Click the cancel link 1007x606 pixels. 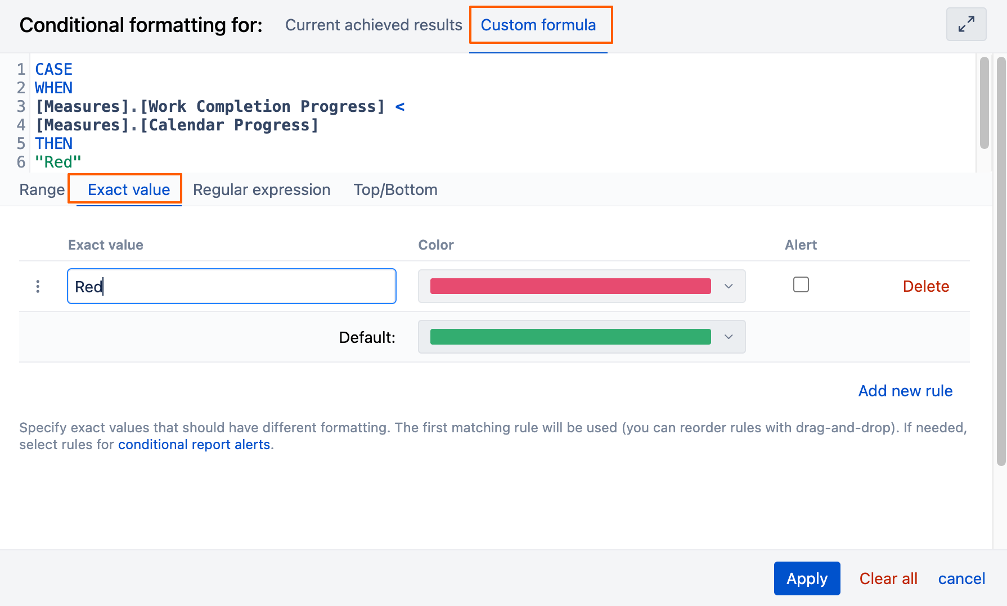pyautogui.click(x=961, y=578)
